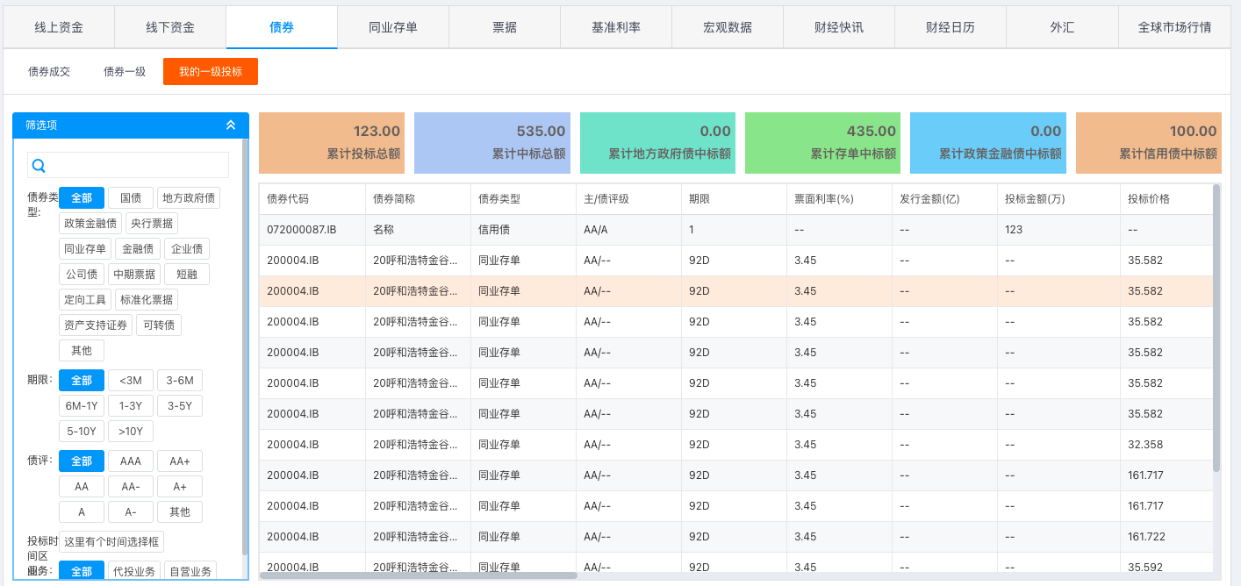
Task: Filter bond type by 定向工具
Action: pyautogui.click(x=85, y=300)
